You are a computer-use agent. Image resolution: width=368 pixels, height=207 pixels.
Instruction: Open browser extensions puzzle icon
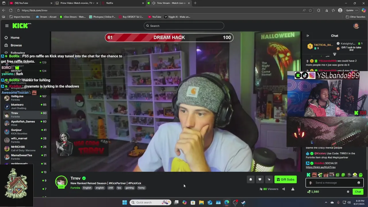[319, 10]
